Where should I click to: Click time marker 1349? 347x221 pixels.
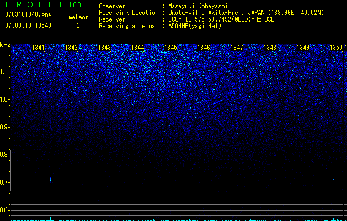303,48
